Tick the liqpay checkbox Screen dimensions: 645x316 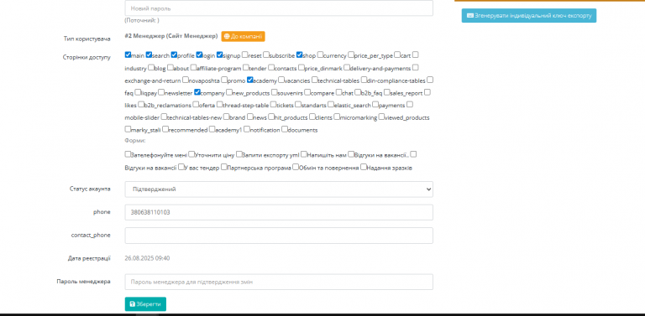138,92
